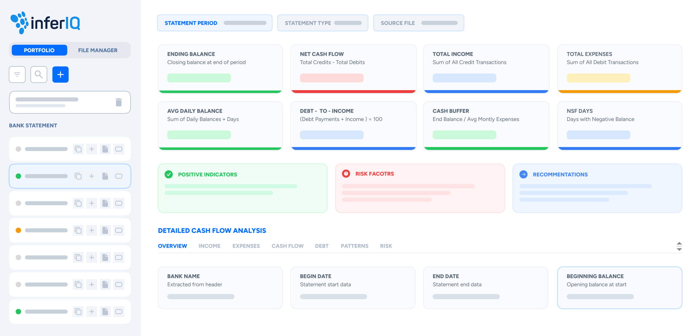Open the Statement Type selector
Viewport: 692px width, 336px height.
(323, 23)
